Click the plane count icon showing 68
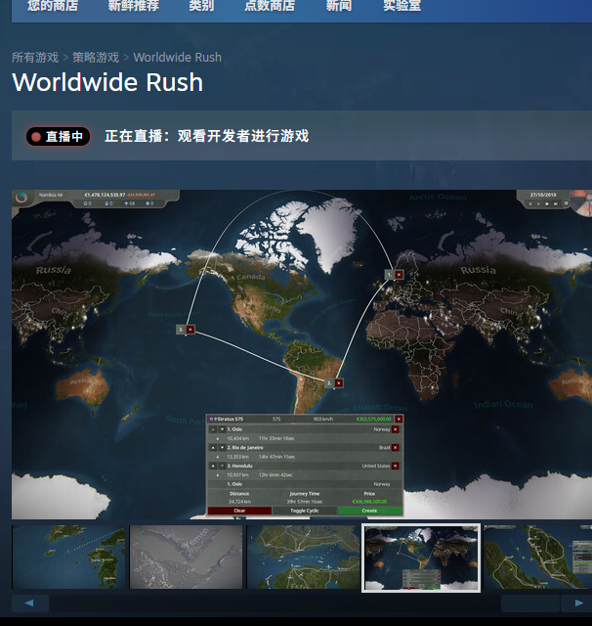Screen dimensions: 592x626 pos(126,203)
